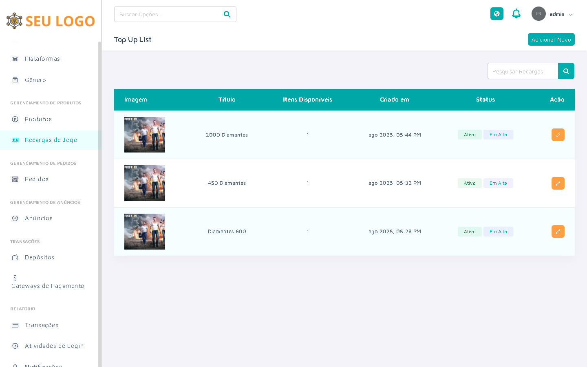
Task: Go to Produtos menu item
Action: coord(38,119)
